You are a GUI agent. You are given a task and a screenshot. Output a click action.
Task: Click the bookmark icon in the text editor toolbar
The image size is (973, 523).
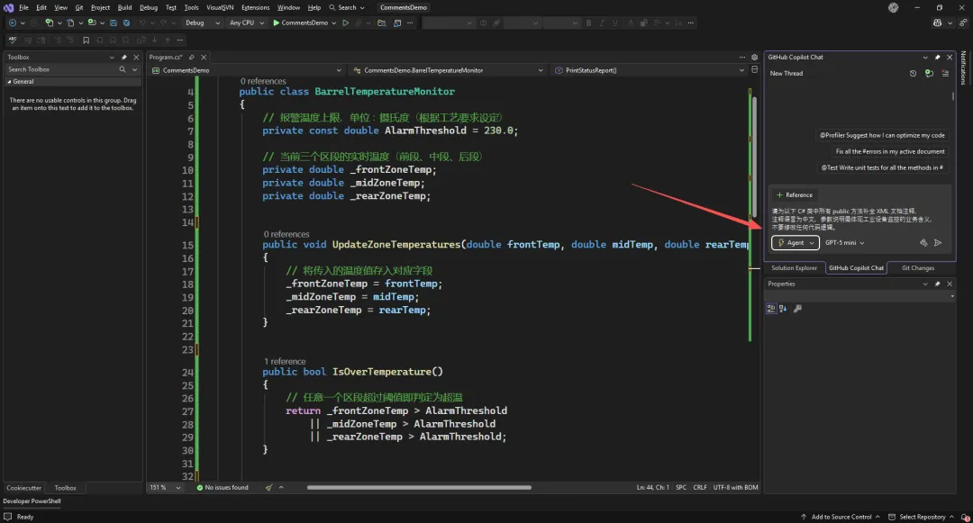86,41
